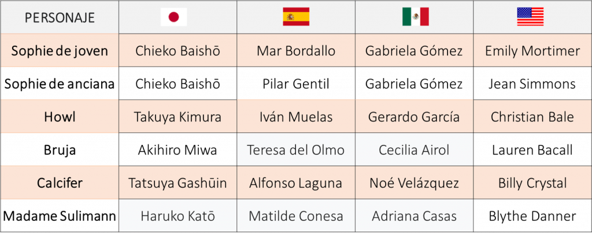
Task: Select the Calcifer row label
Action: (60, 183)
